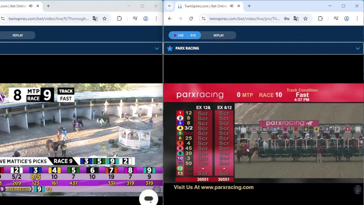Screen dimensions: 364x205
Task: Click REPLAY button in left window
Action: pos(18,35)
